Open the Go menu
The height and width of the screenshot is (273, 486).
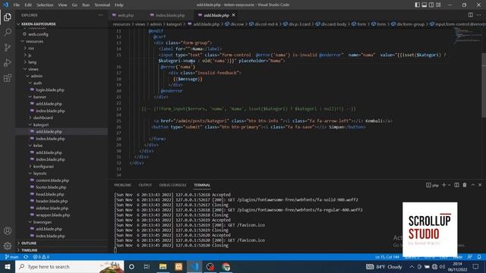[74, 5]
